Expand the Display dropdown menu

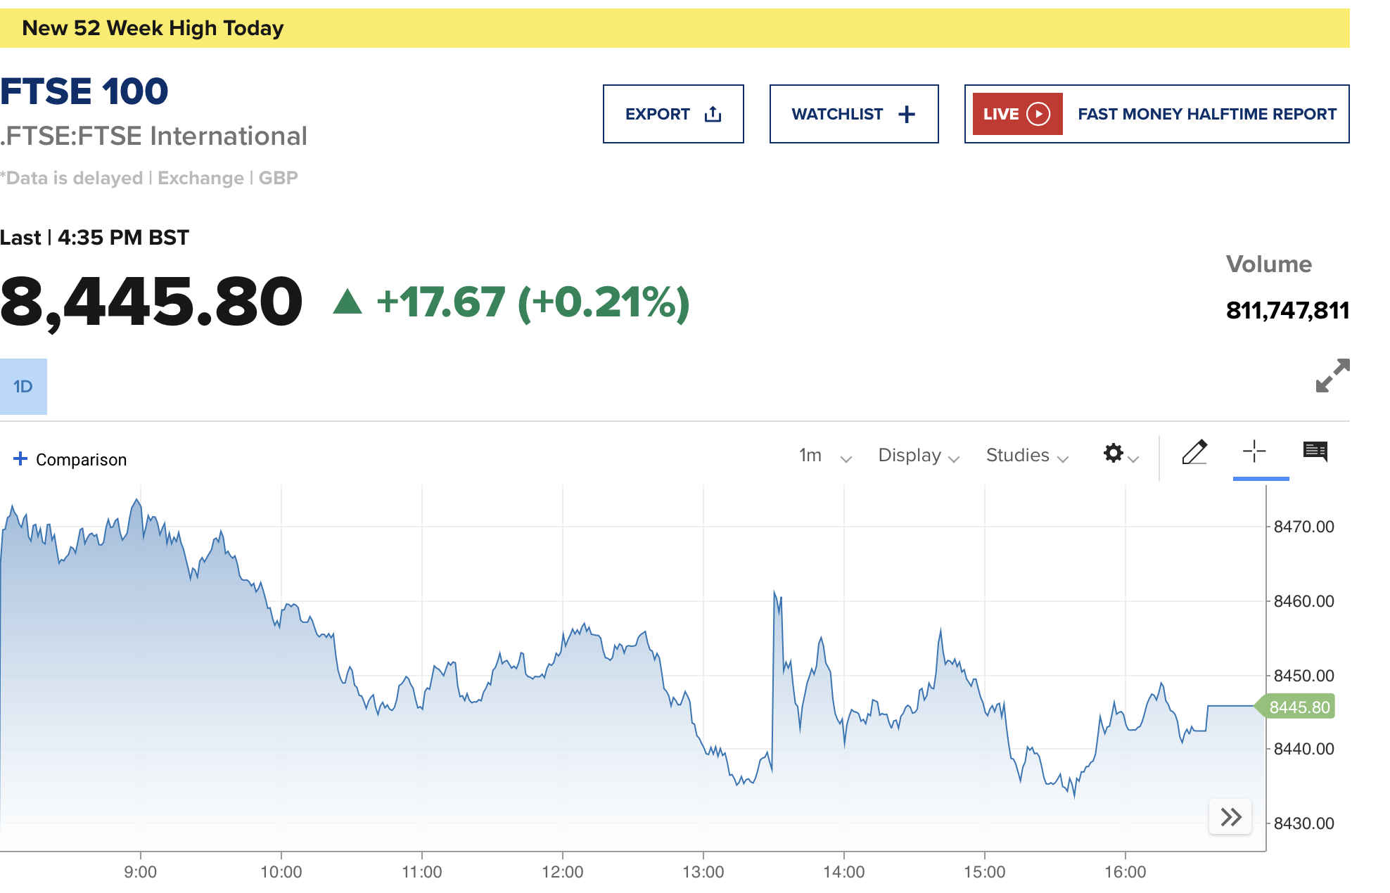(918, 456)
